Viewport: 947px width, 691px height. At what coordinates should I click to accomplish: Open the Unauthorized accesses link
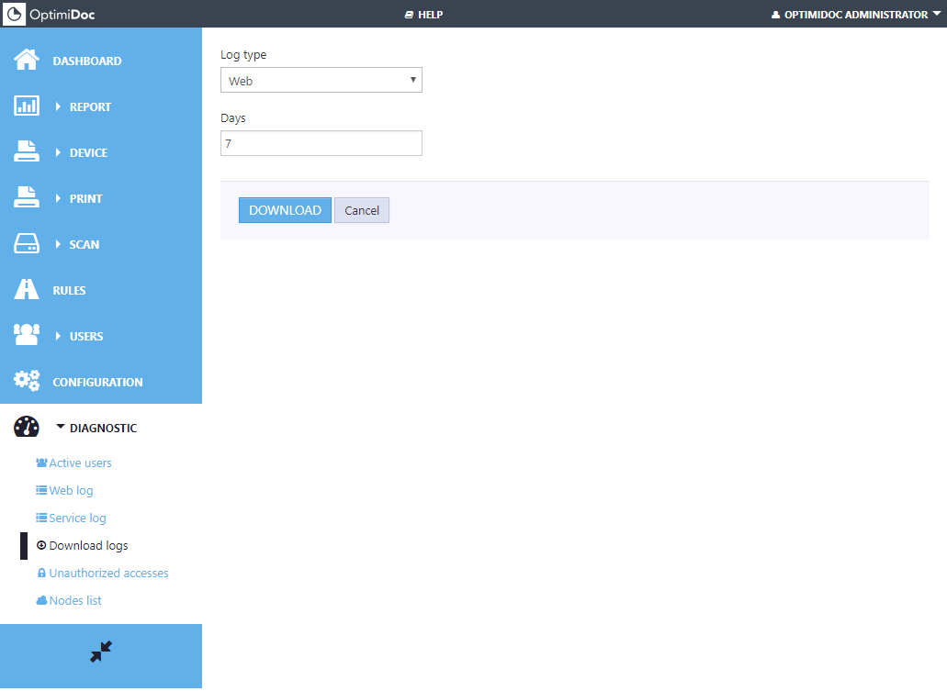coord(108,574)
